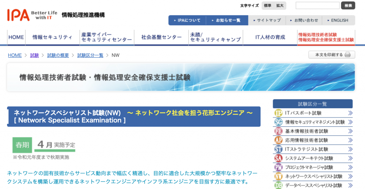Click chevron arrow next to システムアーキテクト試験

(x=350, y=158)
